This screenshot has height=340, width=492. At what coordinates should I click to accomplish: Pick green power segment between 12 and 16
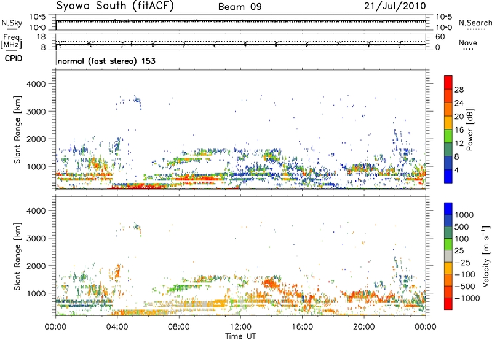point(448,136)
